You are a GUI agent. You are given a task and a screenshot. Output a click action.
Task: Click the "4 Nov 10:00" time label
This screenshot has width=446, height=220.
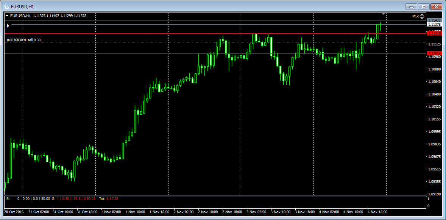point(353,212)
